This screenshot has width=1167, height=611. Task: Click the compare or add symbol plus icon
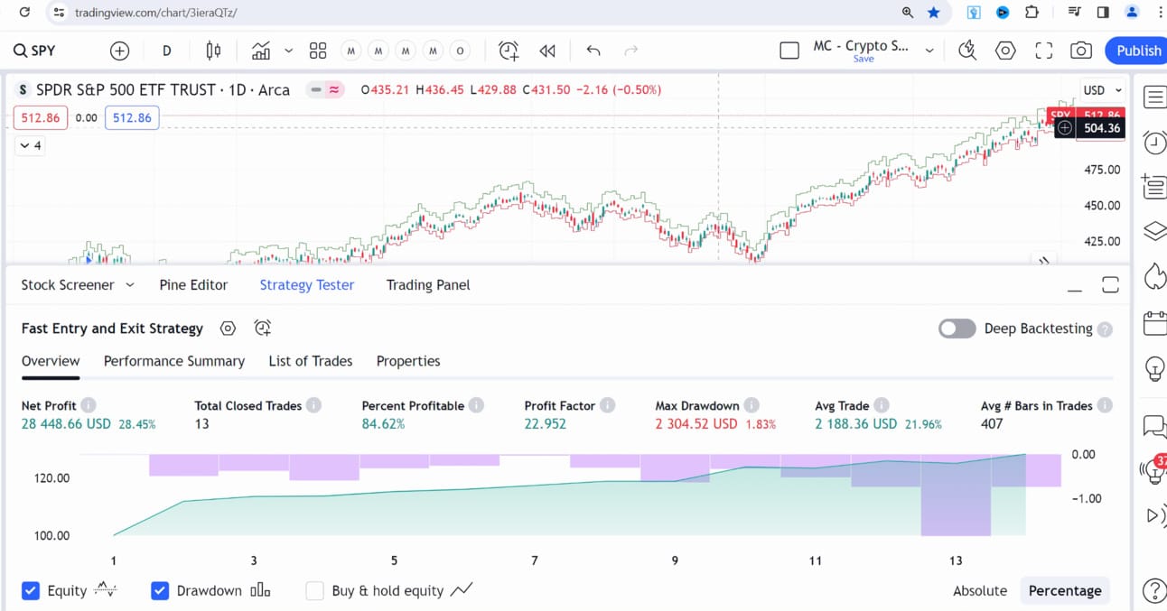119,51
